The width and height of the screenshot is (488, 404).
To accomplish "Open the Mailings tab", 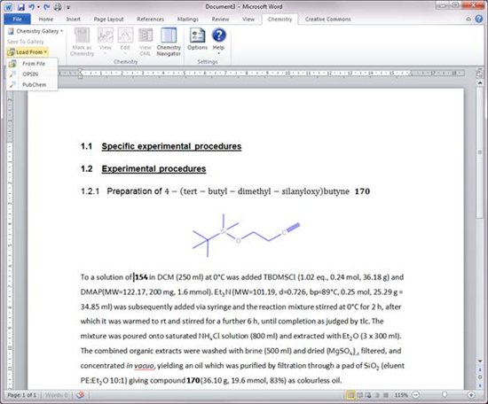I will coord(188,19).
